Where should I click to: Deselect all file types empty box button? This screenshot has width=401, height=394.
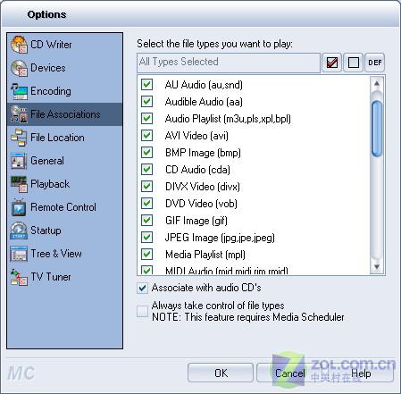(354, 63)
